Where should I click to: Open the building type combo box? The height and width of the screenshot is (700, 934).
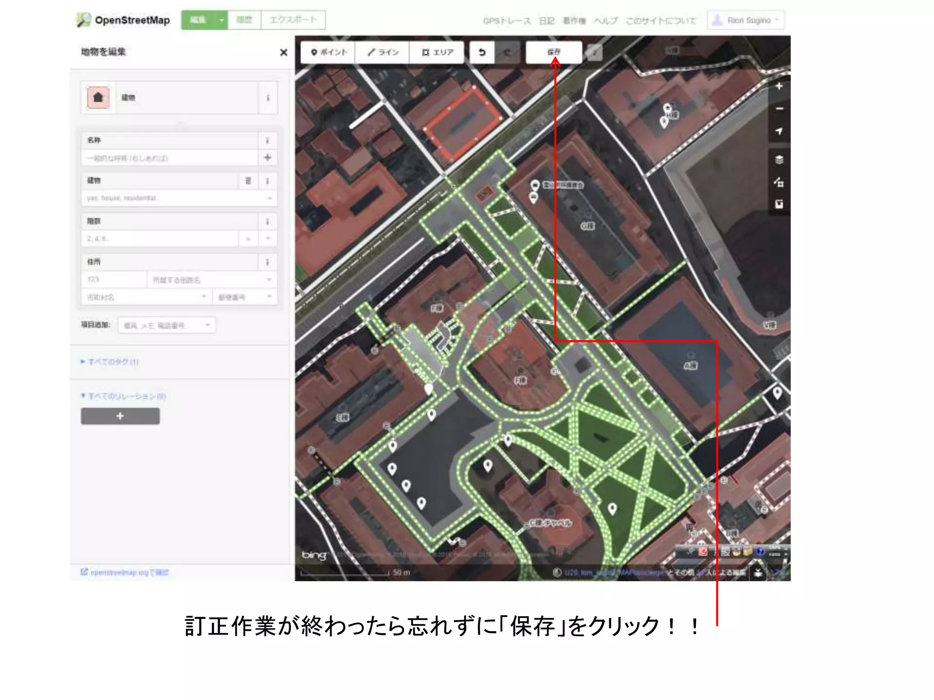coord(179,198)
